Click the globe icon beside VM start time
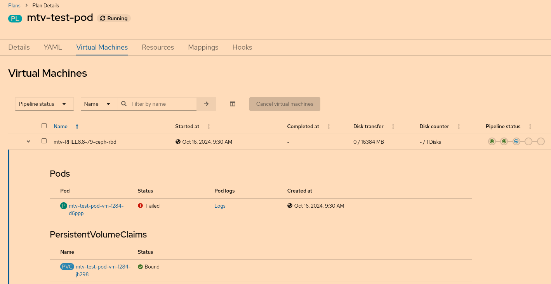 coord(178,142)
